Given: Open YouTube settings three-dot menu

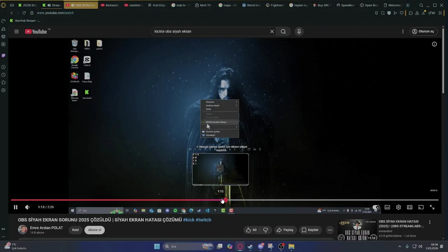Looking at the screenshot, I should 403,31.
